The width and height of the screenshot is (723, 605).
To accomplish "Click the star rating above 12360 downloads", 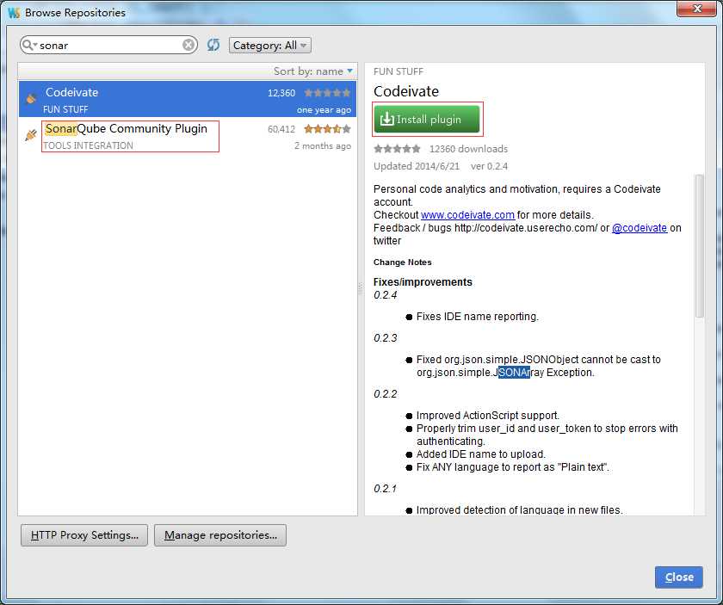I will coord(397,149).
